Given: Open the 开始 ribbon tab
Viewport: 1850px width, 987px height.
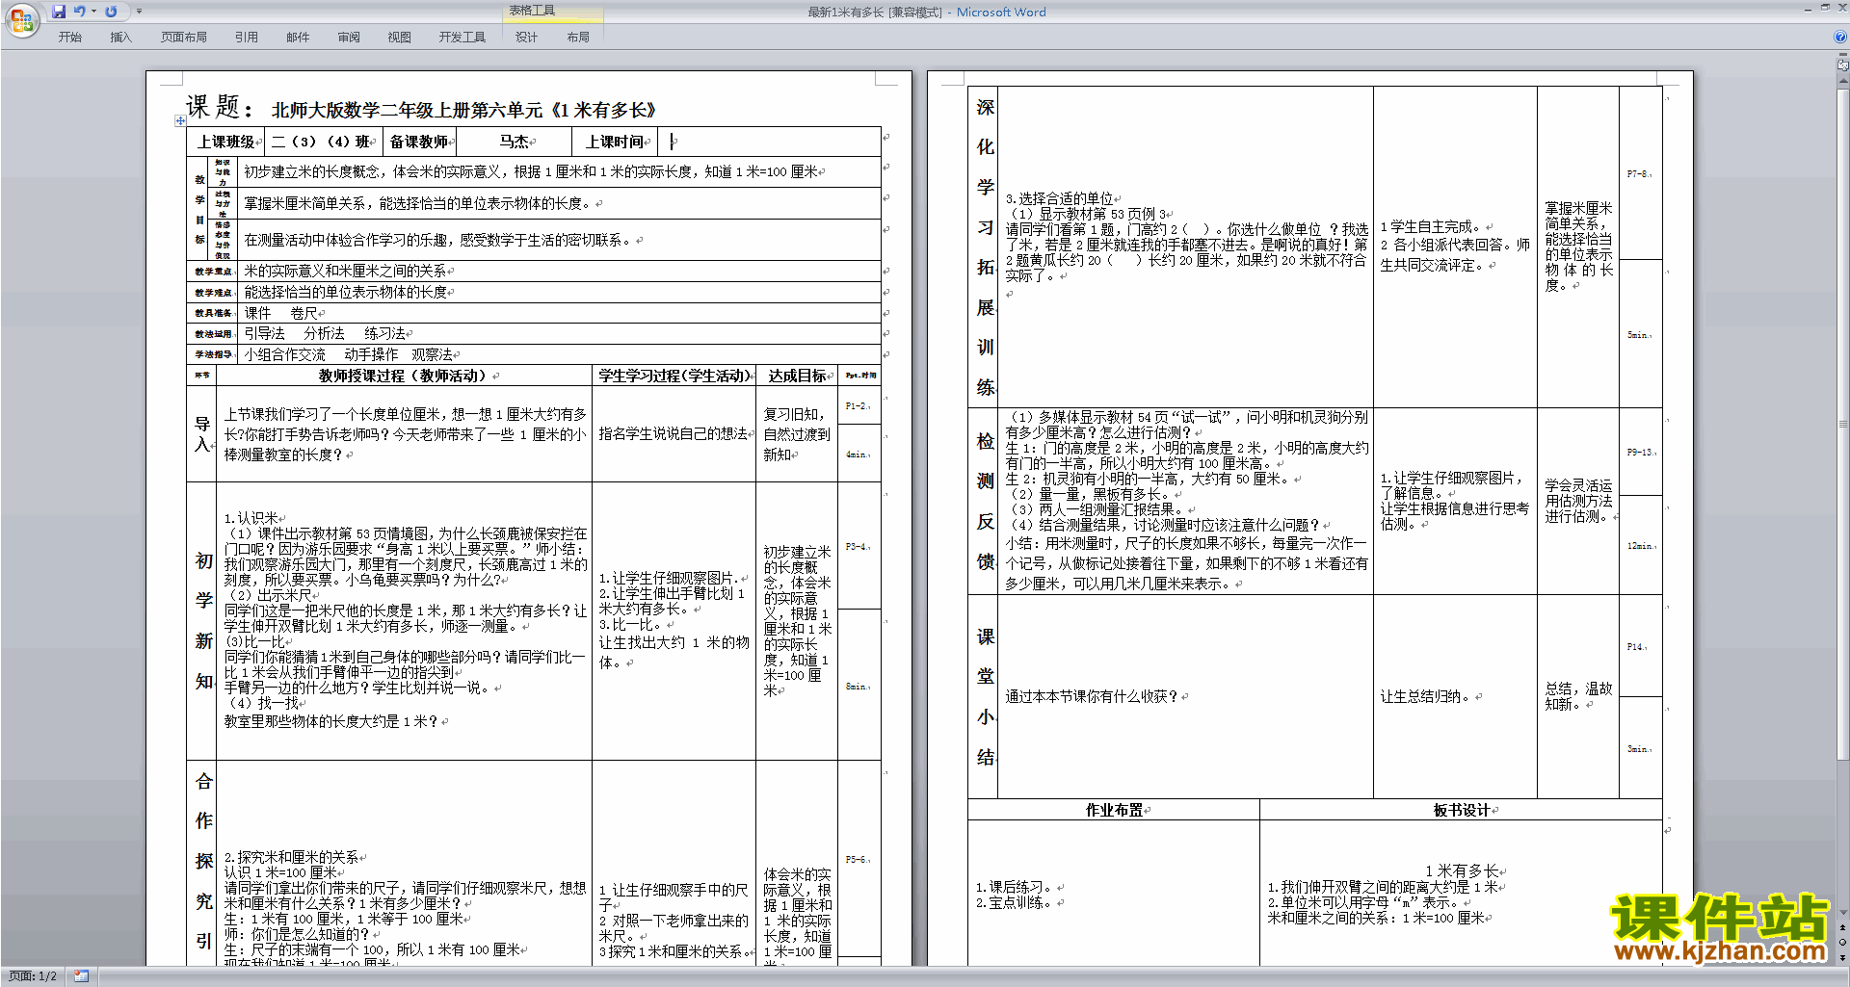Looking at the screenshot, I should pos(70,38).
